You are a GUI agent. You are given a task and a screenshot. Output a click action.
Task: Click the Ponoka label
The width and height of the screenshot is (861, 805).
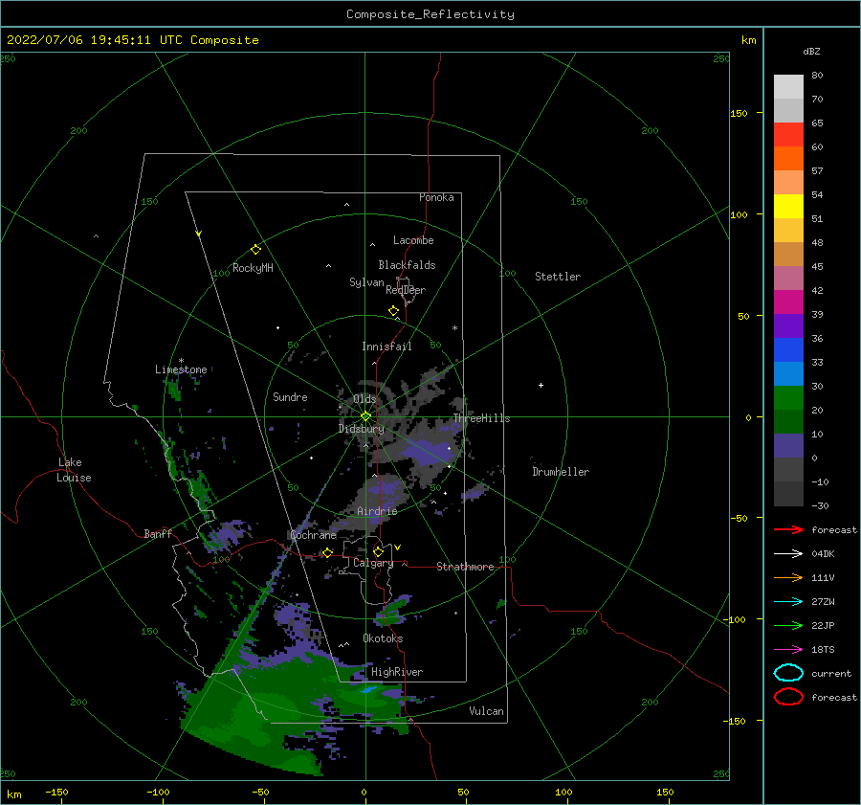(436, 197)
